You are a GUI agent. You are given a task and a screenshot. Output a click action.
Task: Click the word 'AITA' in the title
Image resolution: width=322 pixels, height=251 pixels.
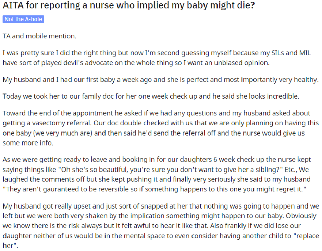click(13, 5)
